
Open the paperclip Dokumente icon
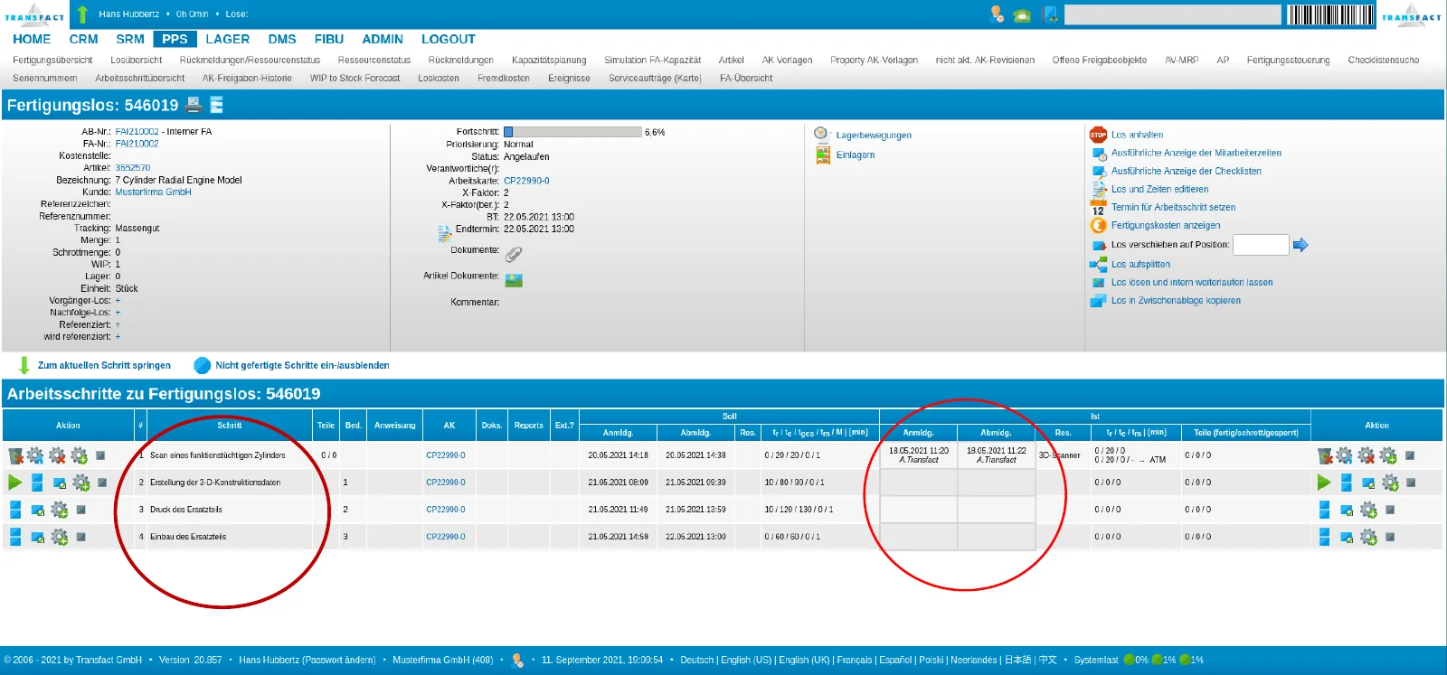coord(513,254)
